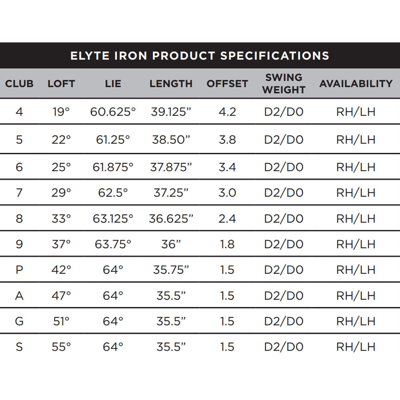
Task: Select the 35.75” length cell
Action: (171, 270)
